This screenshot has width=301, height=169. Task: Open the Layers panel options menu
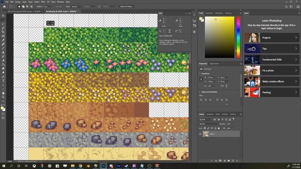(x=240, y=115)
